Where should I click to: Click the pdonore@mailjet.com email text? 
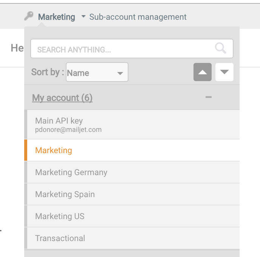[x=68, y=130]
